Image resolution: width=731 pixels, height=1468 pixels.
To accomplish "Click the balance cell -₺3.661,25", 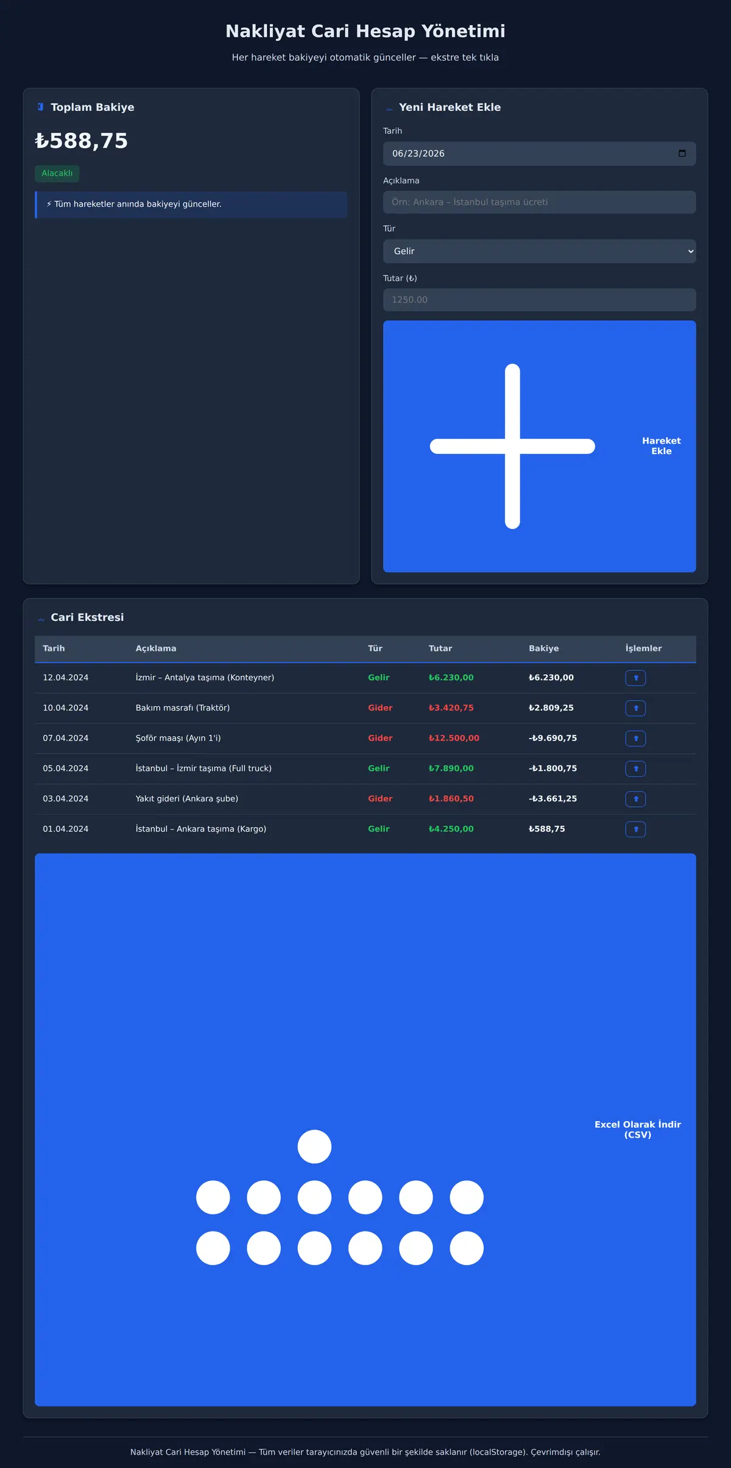I will click(553, 799).
